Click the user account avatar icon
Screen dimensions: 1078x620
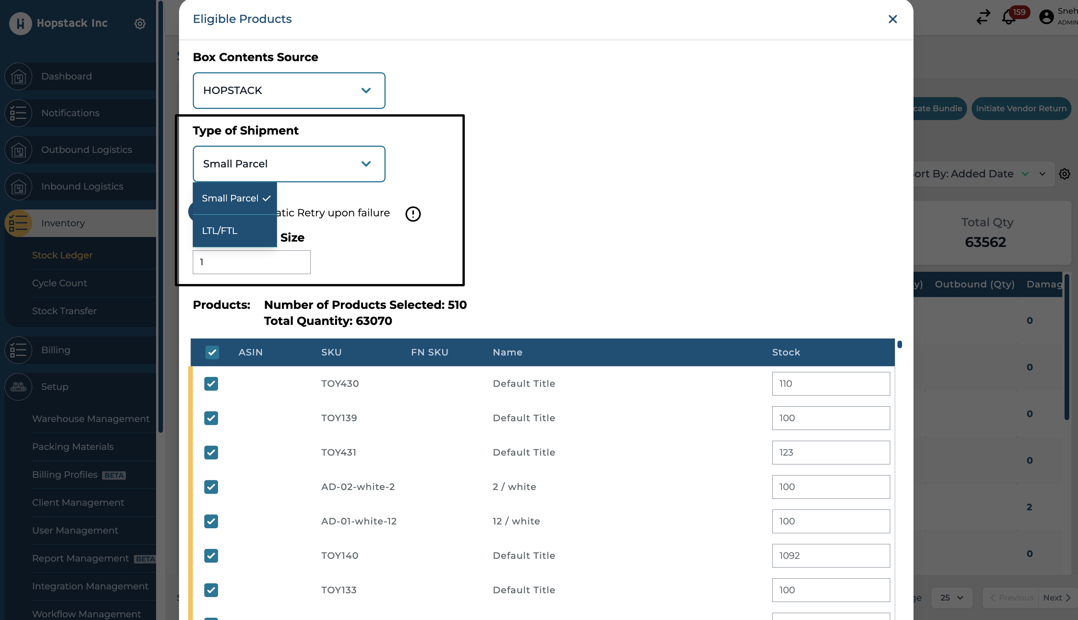pos(1046,17)
